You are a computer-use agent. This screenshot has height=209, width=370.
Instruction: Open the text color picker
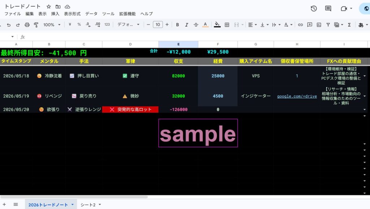coord(205,25)
